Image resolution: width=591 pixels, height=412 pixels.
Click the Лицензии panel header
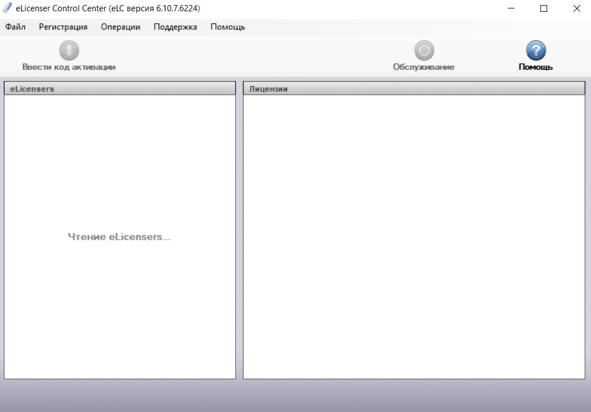tap(414, 89)
